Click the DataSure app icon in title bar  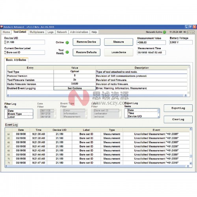[x=2, y=27]
